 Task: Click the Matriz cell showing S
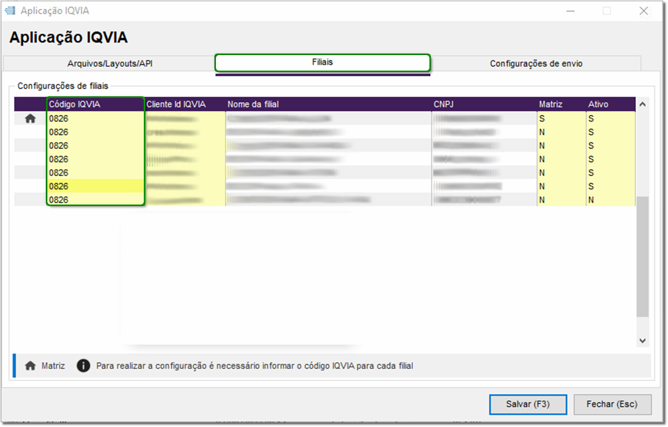(x=561, y=118)
